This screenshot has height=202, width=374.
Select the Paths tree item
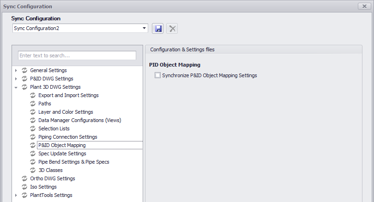(45, 104)
